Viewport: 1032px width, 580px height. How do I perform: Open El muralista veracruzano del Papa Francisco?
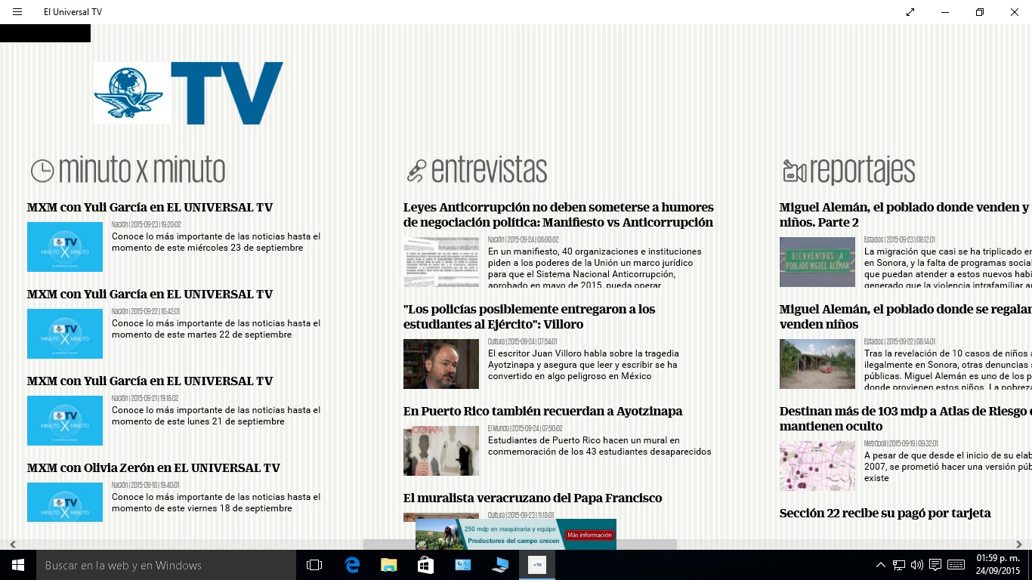point(533,498)
